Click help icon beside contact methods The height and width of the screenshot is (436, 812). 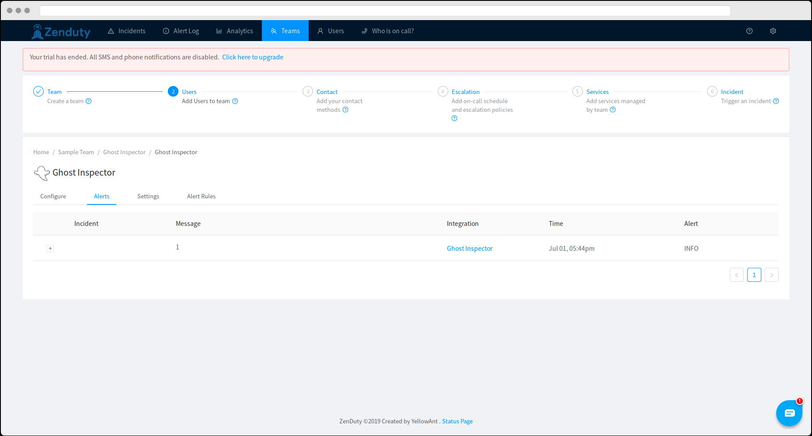click(x=345, y=110)
